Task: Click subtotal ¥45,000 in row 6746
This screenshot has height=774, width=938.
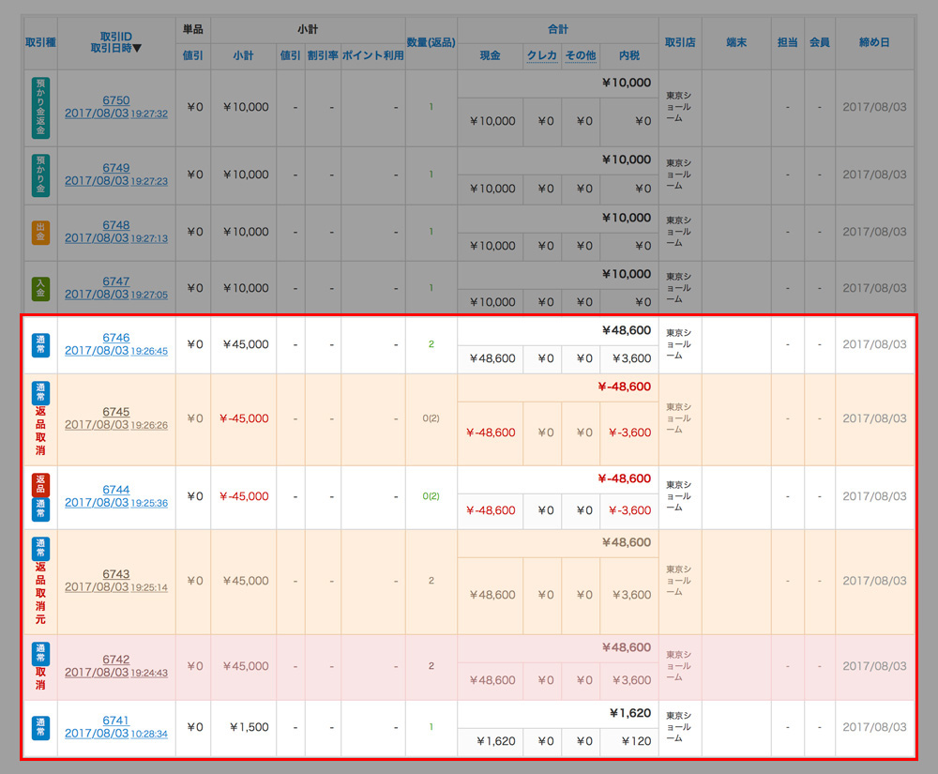Action: coord(246,344)
